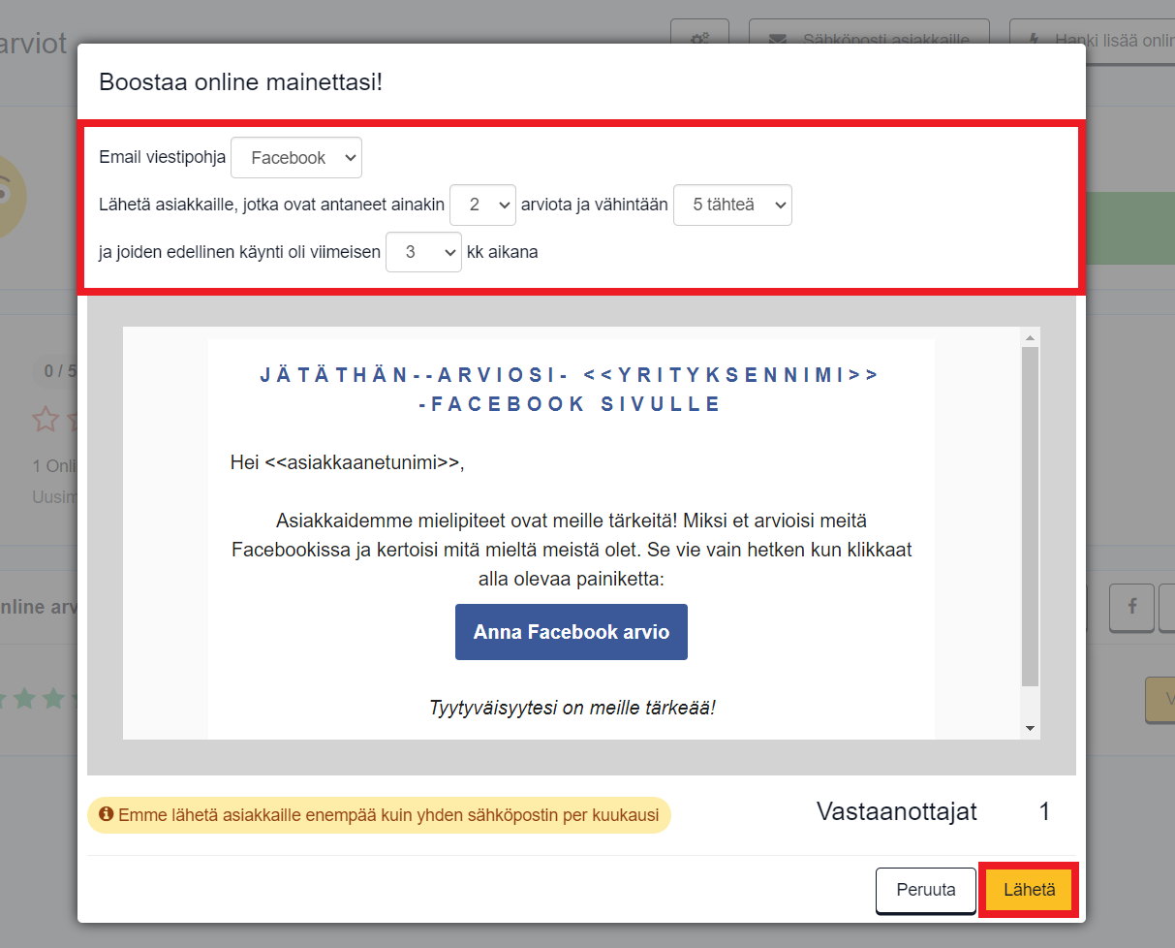Click the 'Vastaanottajat' recipients label
The width and height of the screenshot is (1175, 948).
click(x=897, y=811)
